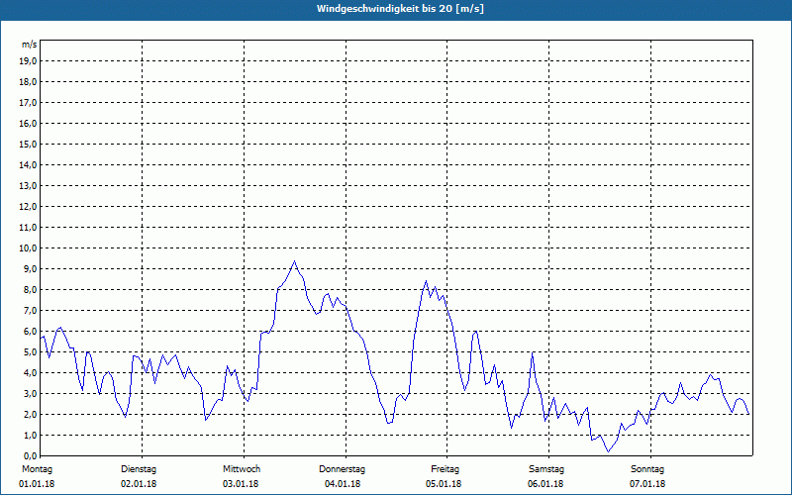The image size is (792, 495).
Task: Click the Freitag wind speed peak
Action: click(426, 281)
